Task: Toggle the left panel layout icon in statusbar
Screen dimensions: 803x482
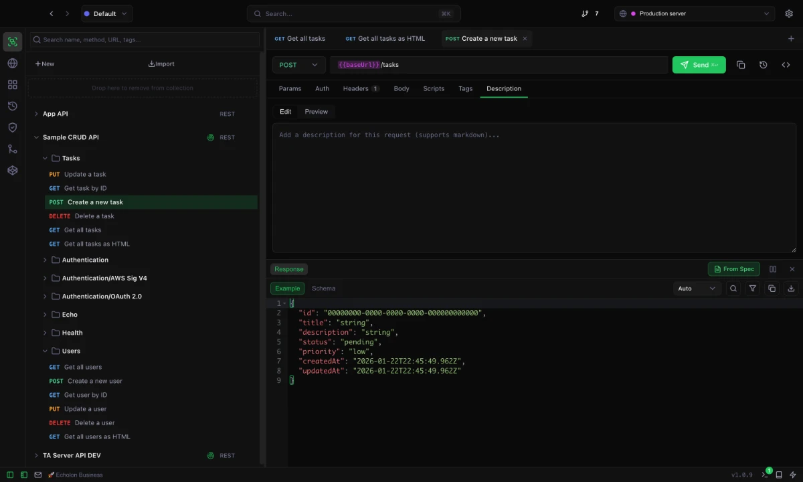Action: [9, 475]
